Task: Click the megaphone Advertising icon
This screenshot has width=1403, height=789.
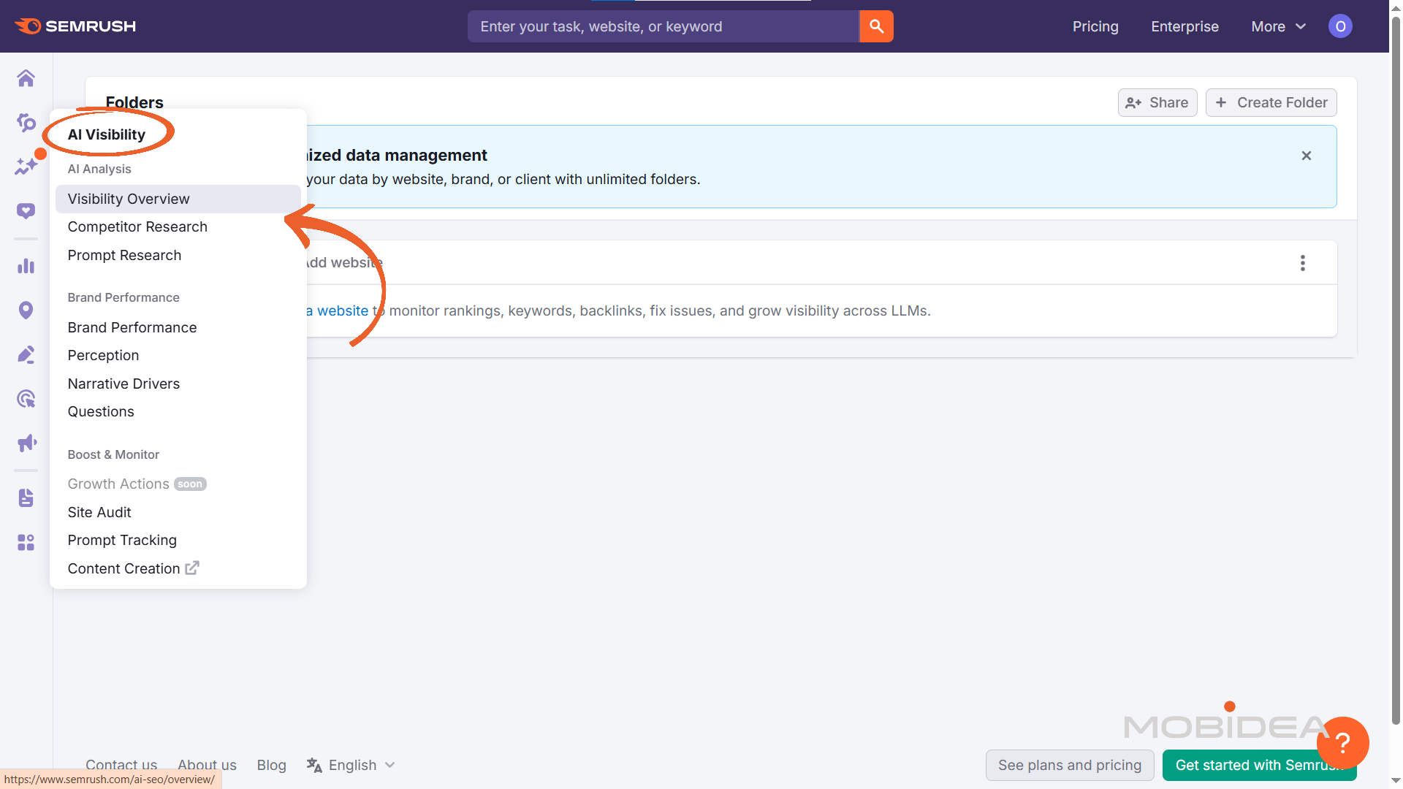Action: pos(26,443)
